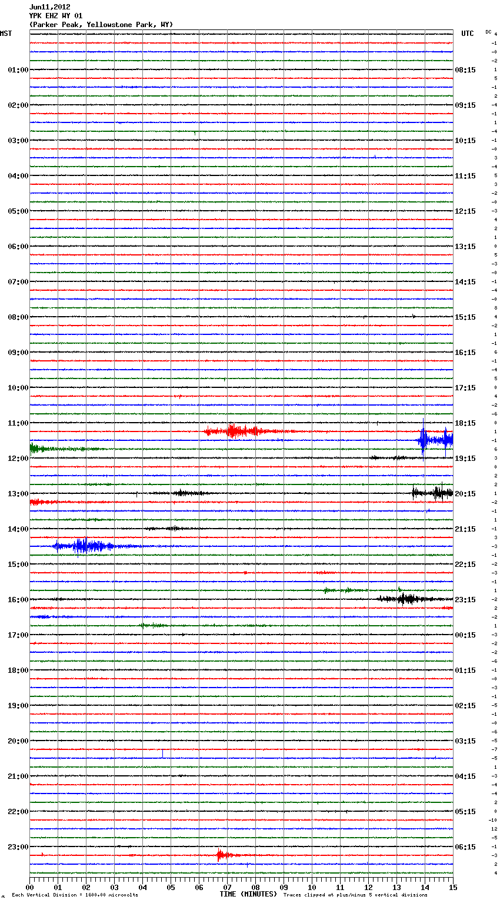This screenshot has height=903, width=500.
Task: Click minute tick 07 on bottom axis
Action: [x=228, y=887]
